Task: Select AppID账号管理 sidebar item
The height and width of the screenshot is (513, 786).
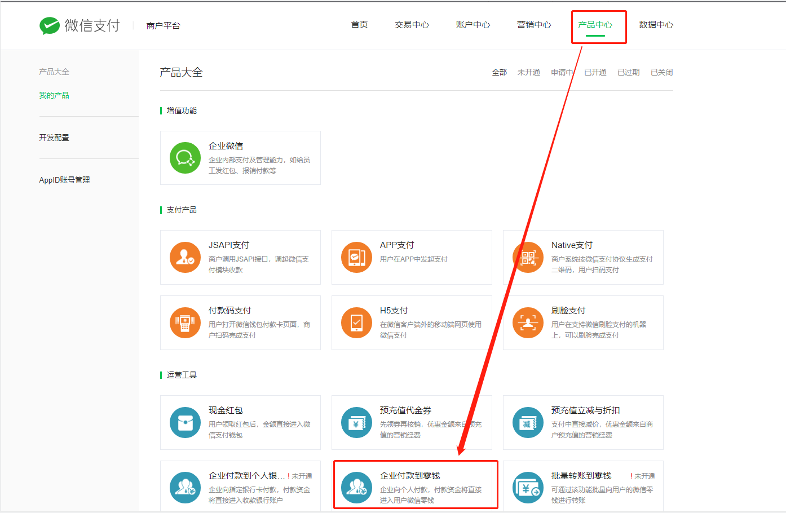Action: pos(64,180)
